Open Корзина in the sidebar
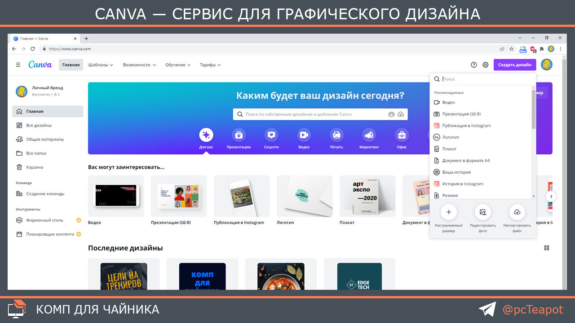Screen dimensions: 575x323 [x=48, y=167]
